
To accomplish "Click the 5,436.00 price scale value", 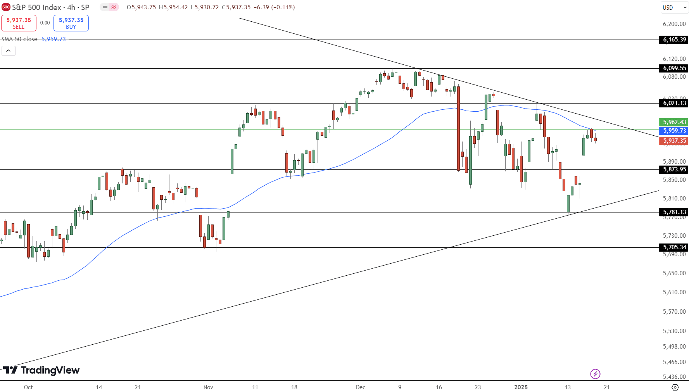I will tap(674, 377).
